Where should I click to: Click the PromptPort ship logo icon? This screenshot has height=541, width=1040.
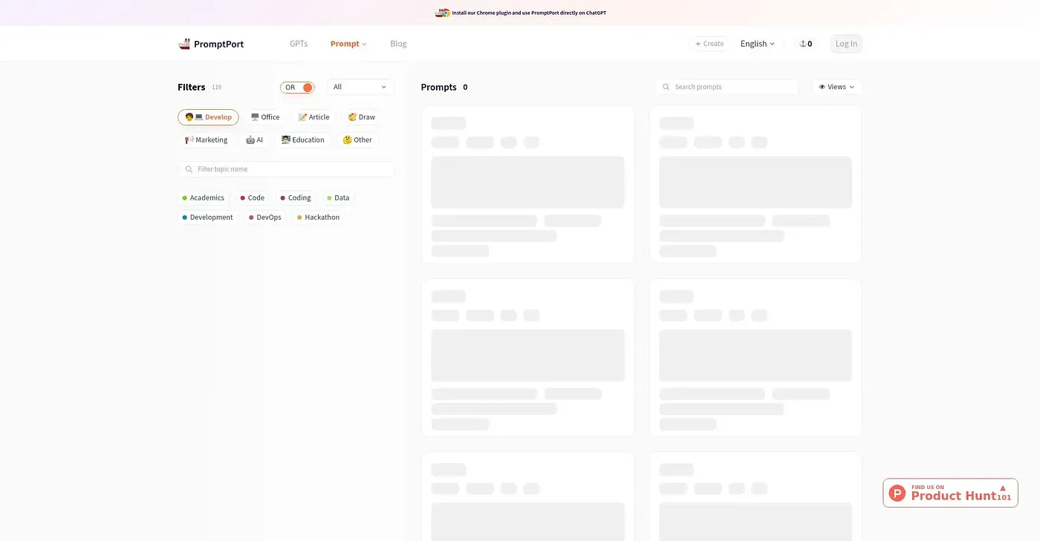(184, 44)
